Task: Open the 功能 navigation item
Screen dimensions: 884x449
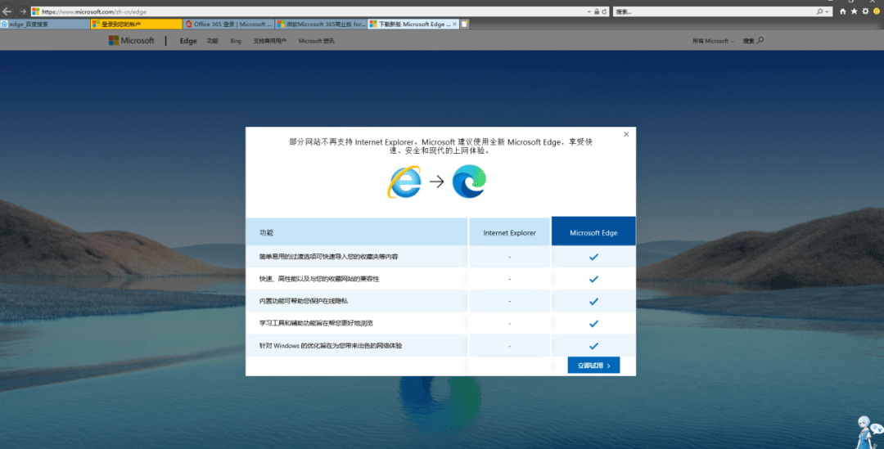Action: (x=212, y=41)
